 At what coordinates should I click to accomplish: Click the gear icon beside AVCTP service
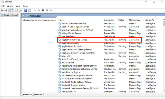[x=60, y=62]
